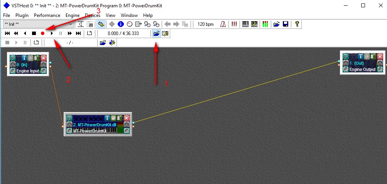The width and height of the screenshot is (387, 184).
Task: Open the PlugIn menu
Action: point(22,15)
